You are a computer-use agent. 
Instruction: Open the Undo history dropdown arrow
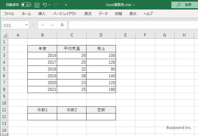coord(49,5)
